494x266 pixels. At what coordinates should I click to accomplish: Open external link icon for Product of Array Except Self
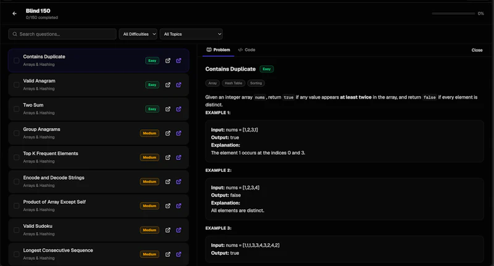click(x=168, y=206)
